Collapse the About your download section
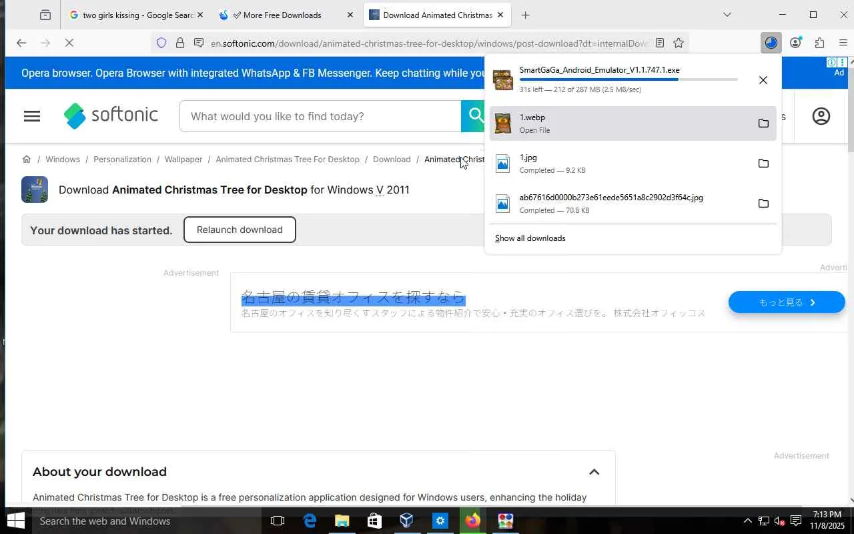The image size is (854, 534). point(594,472)
